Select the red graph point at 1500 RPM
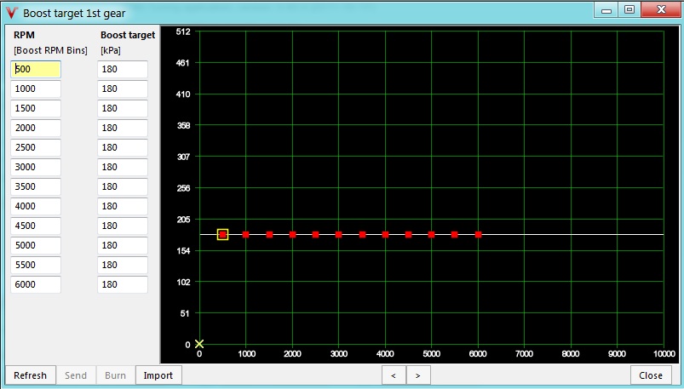684x389 pixels. click(x=269, y=234)
